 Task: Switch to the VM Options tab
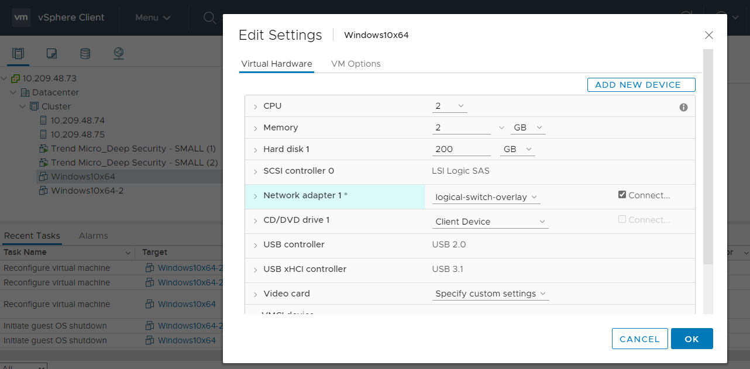(356, 64)
